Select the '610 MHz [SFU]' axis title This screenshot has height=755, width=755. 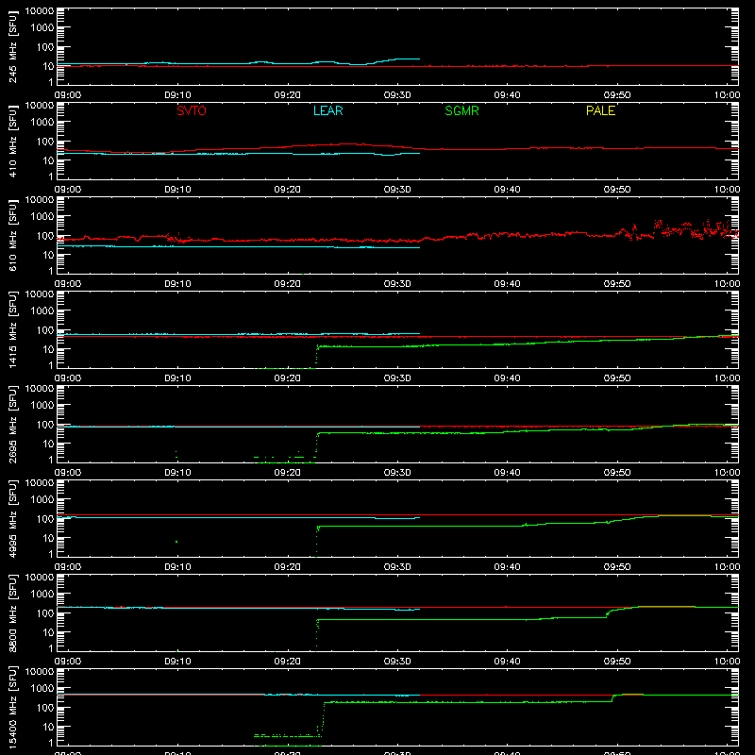[12, 235]
